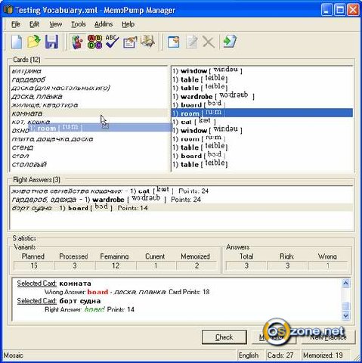Select the mosaic cards practice icon
This screenshot has height=363, width=362.
pyautogui.click(x=77, y=42)
